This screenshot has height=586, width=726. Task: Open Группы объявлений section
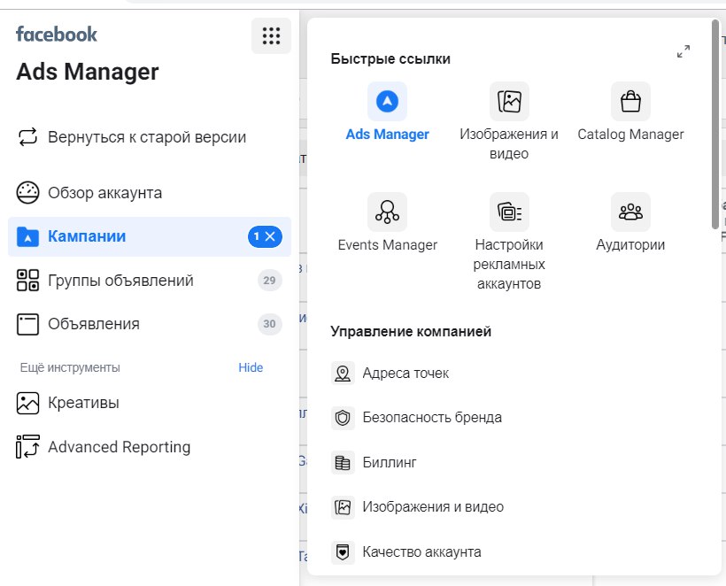click(x=120, y=281)
